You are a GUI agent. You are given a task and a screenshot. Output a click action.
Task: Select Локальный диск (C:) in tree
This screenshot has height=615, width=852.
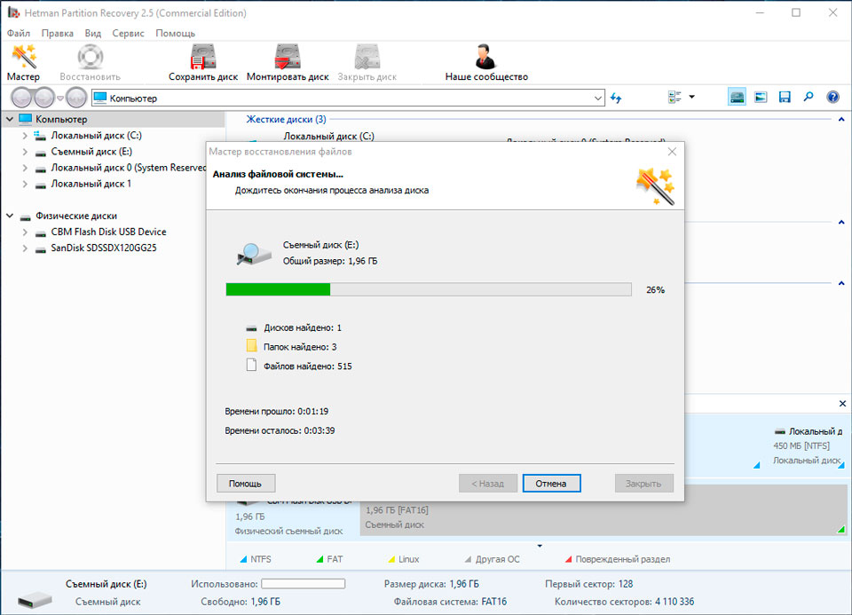96,135
